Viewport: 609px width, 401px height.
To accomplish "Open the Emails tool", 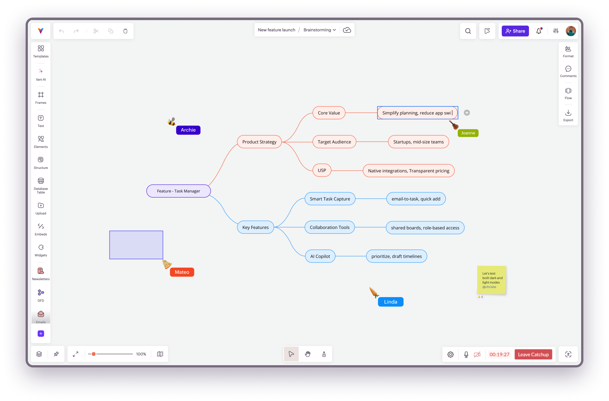I will (x=41, y=317).
